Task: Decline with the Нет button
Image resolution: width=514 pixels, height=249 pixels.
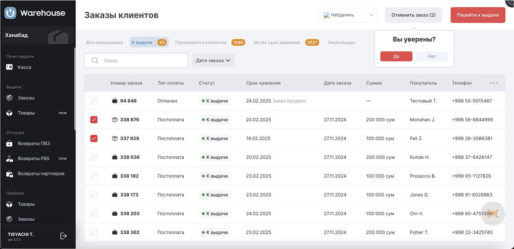Action: [x=432, y=56]
